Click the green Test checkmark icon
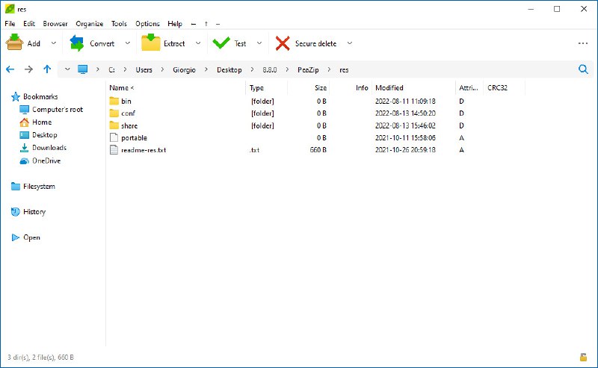Viewport: 598px width, 368px height. coord(221,43)
